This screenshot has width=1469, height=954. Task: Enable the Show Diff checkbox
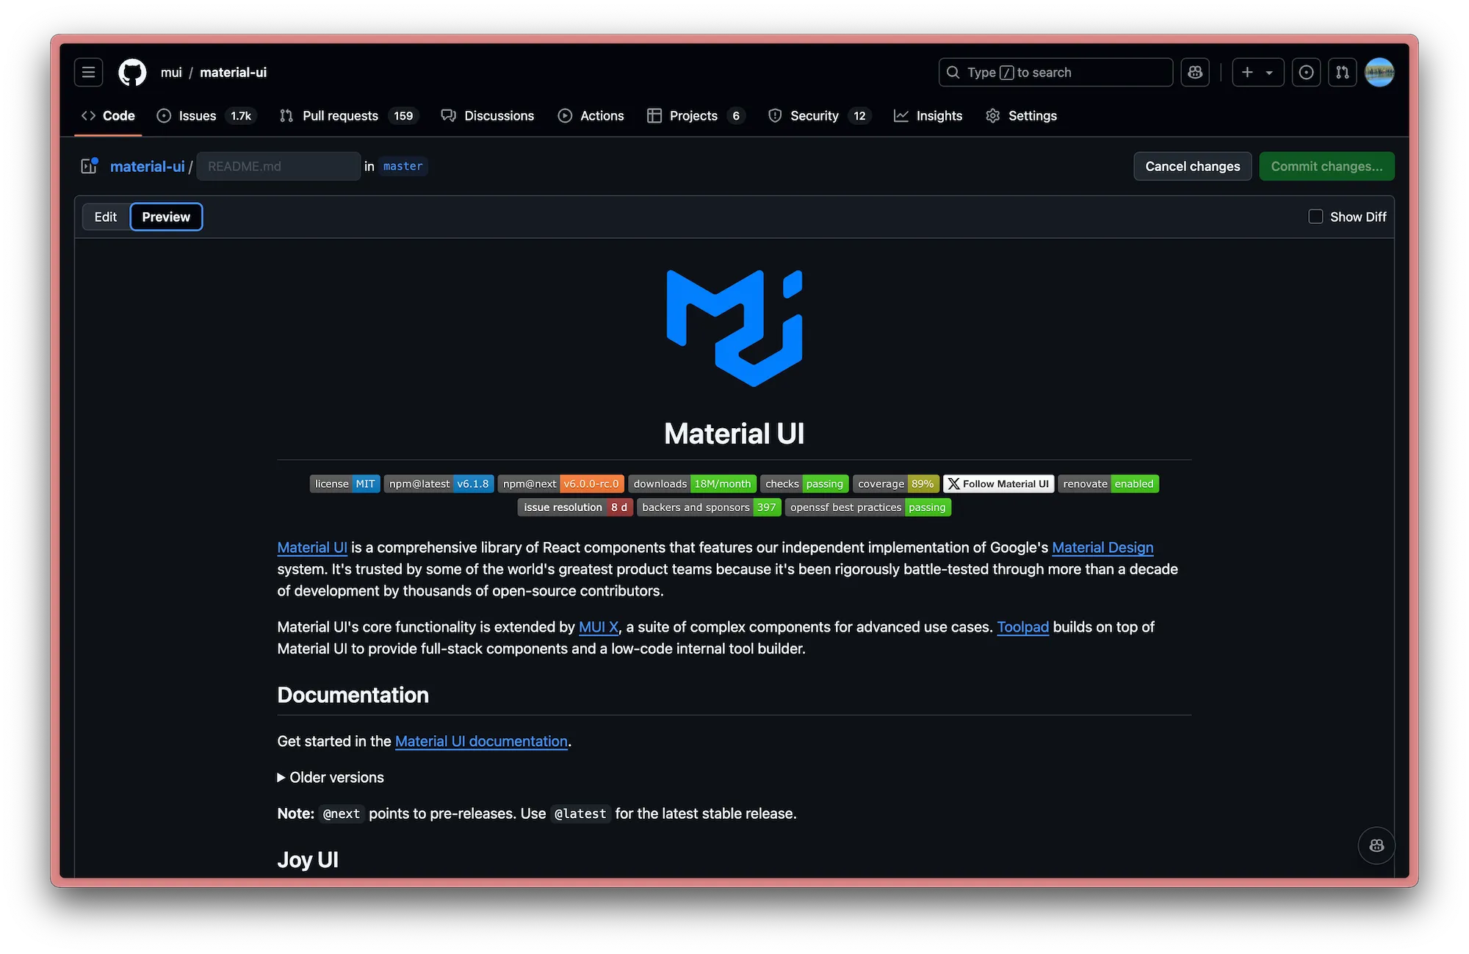click(x=1315, y=217)
